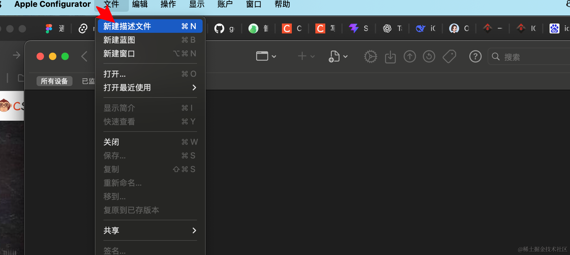Open the 显示 menu
This screenshot has height=255, width=570.
[197, 4]
